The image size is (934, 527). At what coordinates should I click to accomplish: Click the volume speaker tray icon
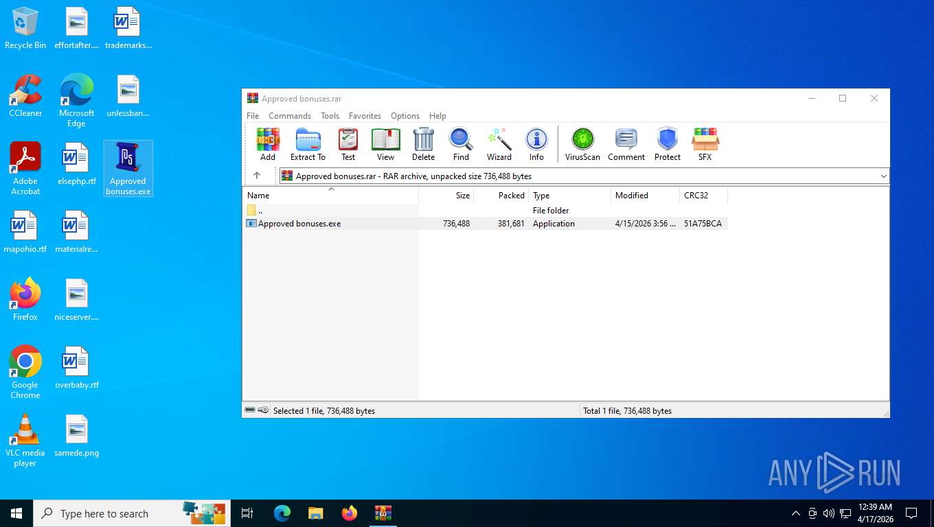(829, 513)
